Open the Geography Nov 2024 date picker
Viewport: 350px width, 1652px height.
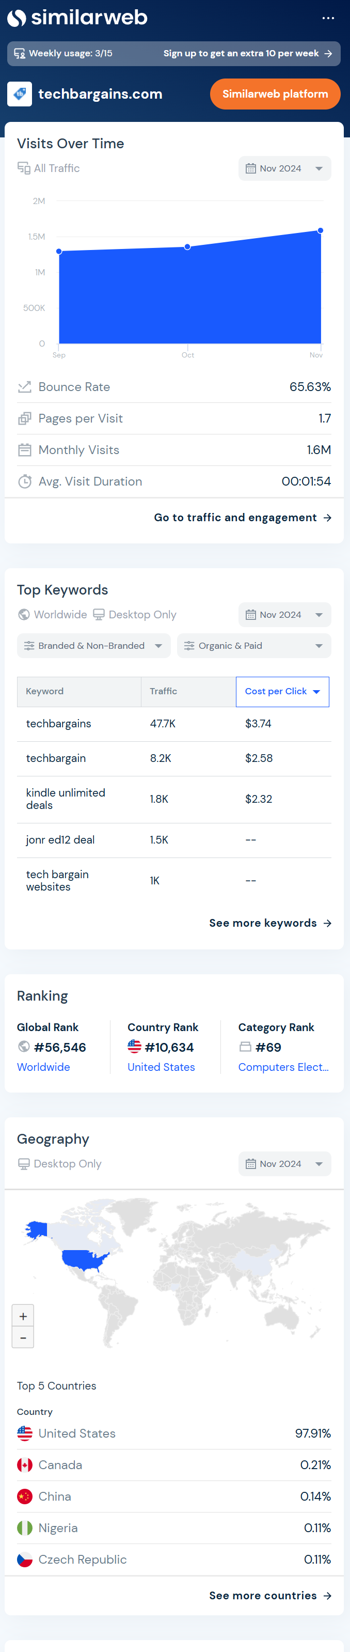tap(284, 1164)
